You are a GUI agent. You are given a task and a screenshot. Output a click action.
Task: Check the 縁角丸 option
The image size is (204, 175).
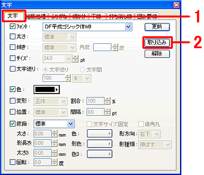pos(141,124)
